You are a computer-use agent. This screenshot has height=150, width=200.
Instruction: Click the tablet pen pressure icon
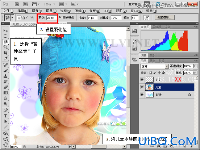(146, 18)
